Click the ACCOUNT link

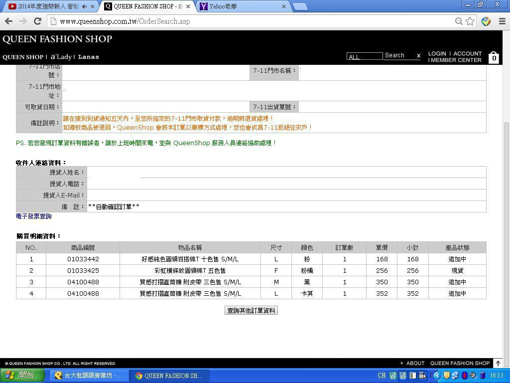coord(467,54)
